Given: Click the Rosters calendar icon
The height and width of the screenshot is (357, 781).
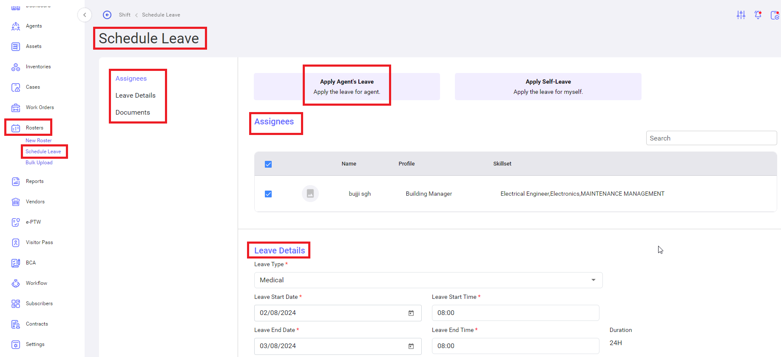Looking at the screenshot, I should click(x=16, y=128).
